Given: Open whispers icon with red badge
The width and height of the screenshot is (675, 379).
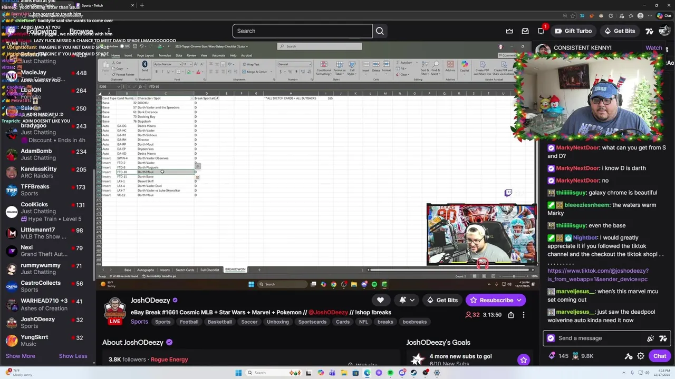Looking at the screenshot, I should (x=541, y=31).
